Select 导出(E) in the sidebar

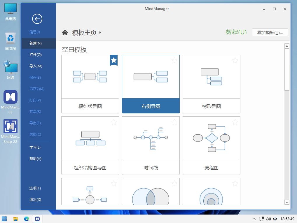click(35, 123)
